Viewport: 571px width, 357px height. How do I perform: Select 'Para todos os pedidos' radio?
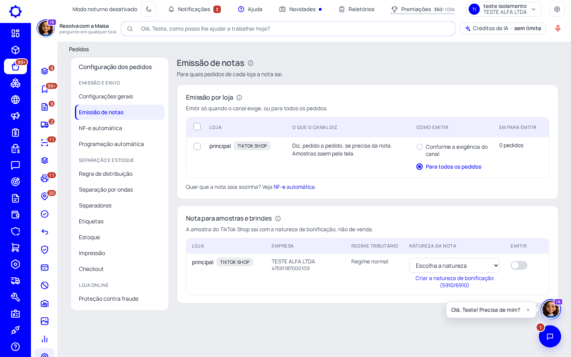(x=420, y=167)
